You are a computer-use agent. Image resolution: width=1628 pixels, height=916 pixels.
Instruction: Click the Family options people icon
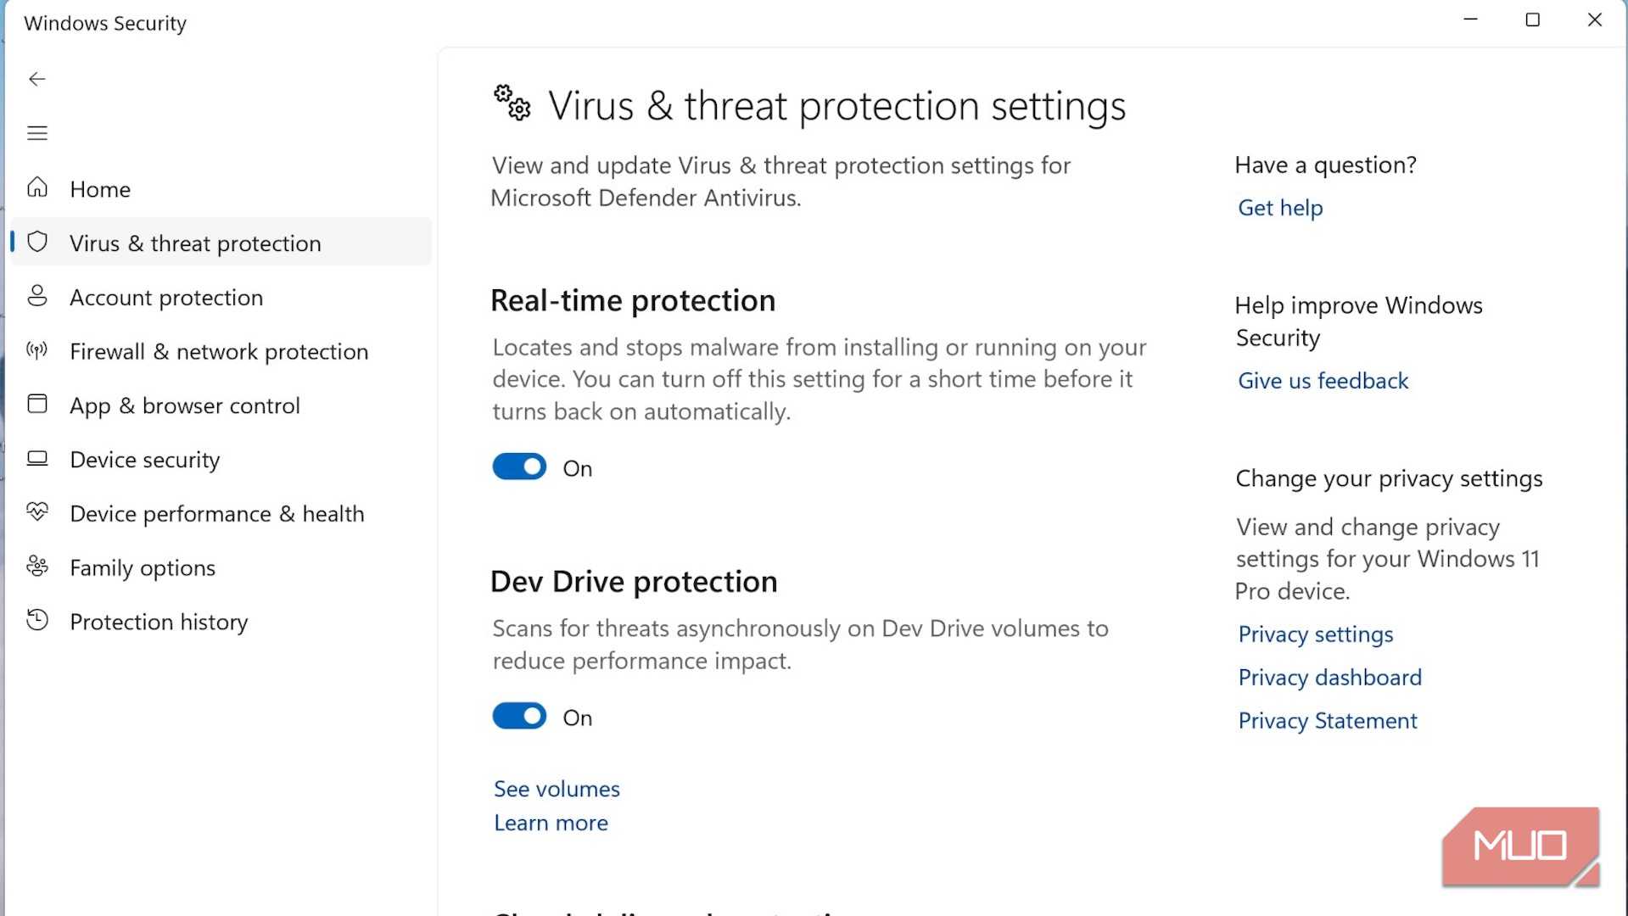click(37, 567)
